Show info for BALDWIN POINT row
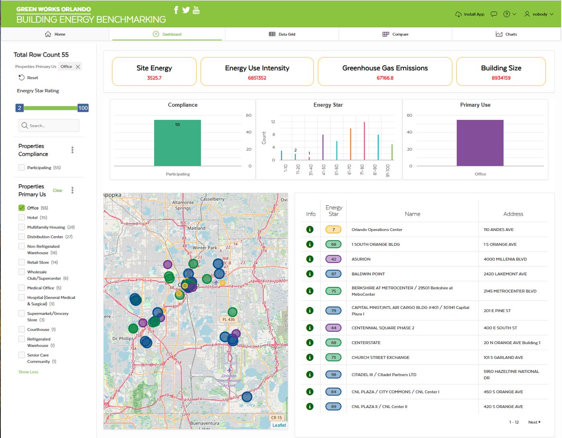The height and width of the screenshot is (438, 562). point(310,274)
